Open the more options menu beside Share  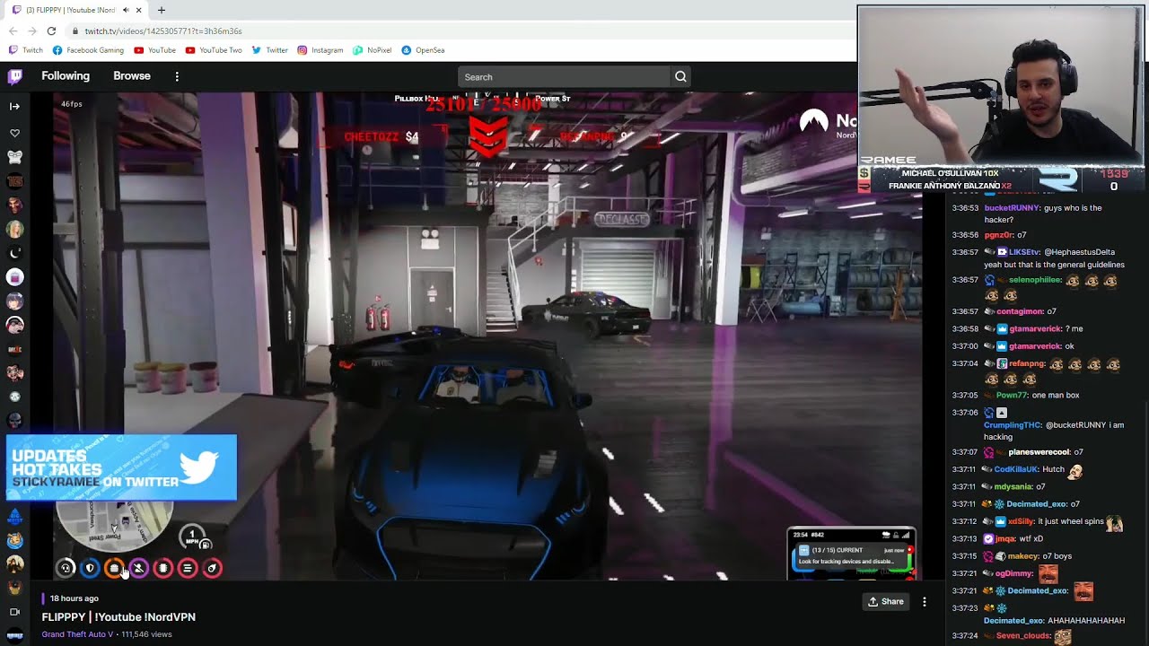coord(925,601)
